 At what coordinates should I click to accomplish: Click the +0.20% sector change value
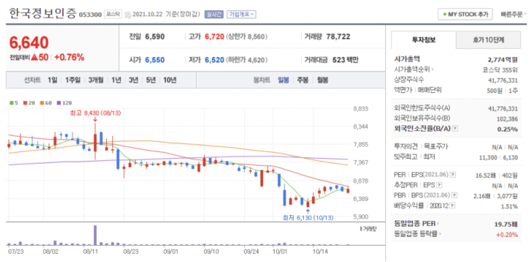[507, 234]
